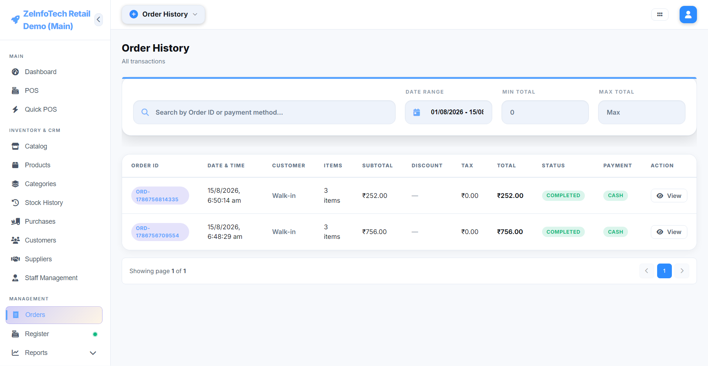Image resolution: width=708 pixels, height=366 pixels.
Task: Click the ₹756.00 bold total value
Action: click(510, 232)
